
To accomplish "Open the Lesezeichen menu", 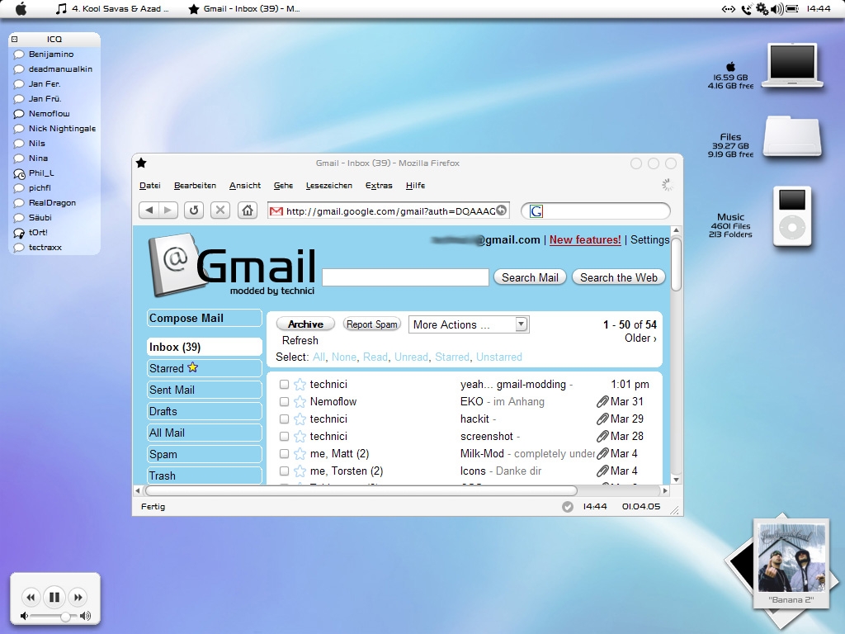I will click(x=329, y=186).
